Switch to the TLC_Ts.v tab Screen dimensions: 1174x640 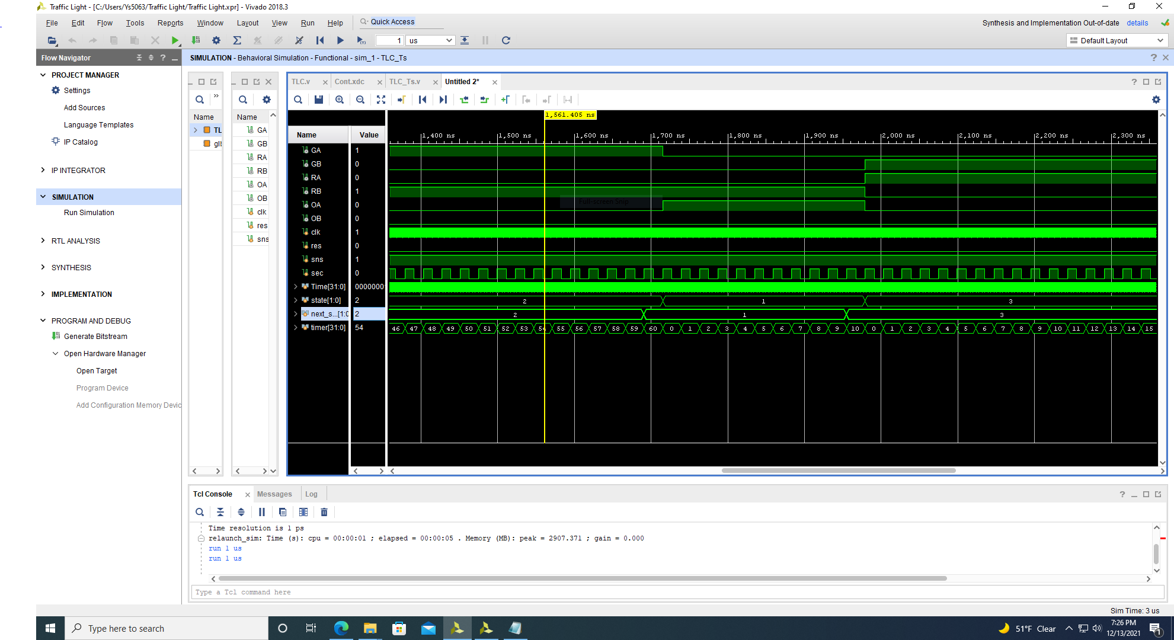(405, 82)
